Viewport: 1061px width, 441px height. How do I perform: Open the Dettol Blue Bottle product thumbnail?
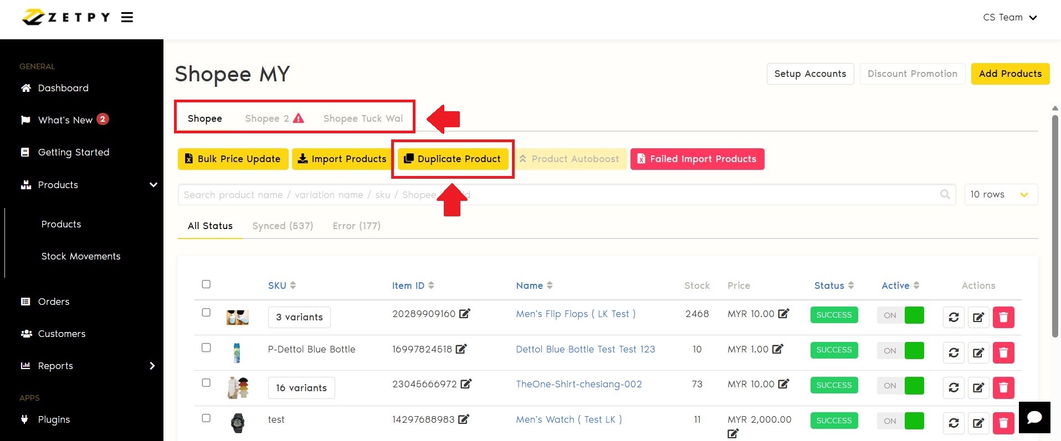coord(237,352)
